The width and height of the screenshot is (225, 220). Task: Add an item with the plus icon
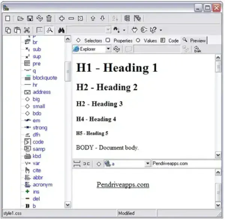(x=62, y=18)
